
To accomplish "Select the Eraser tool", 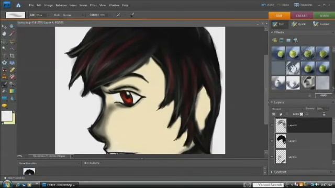I will point(12,77).
